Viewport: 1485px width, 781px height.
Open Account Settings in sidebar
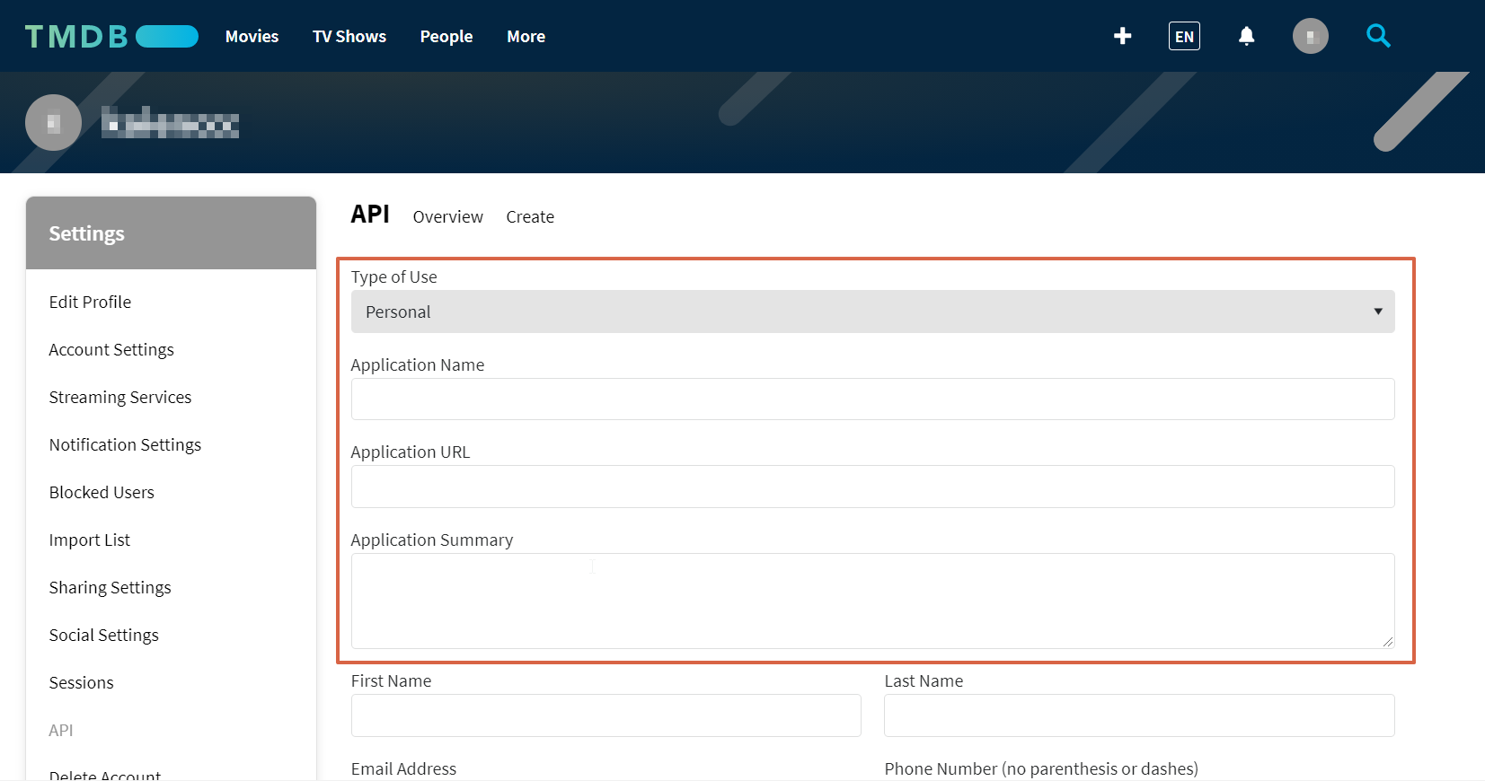coord(111,349)
